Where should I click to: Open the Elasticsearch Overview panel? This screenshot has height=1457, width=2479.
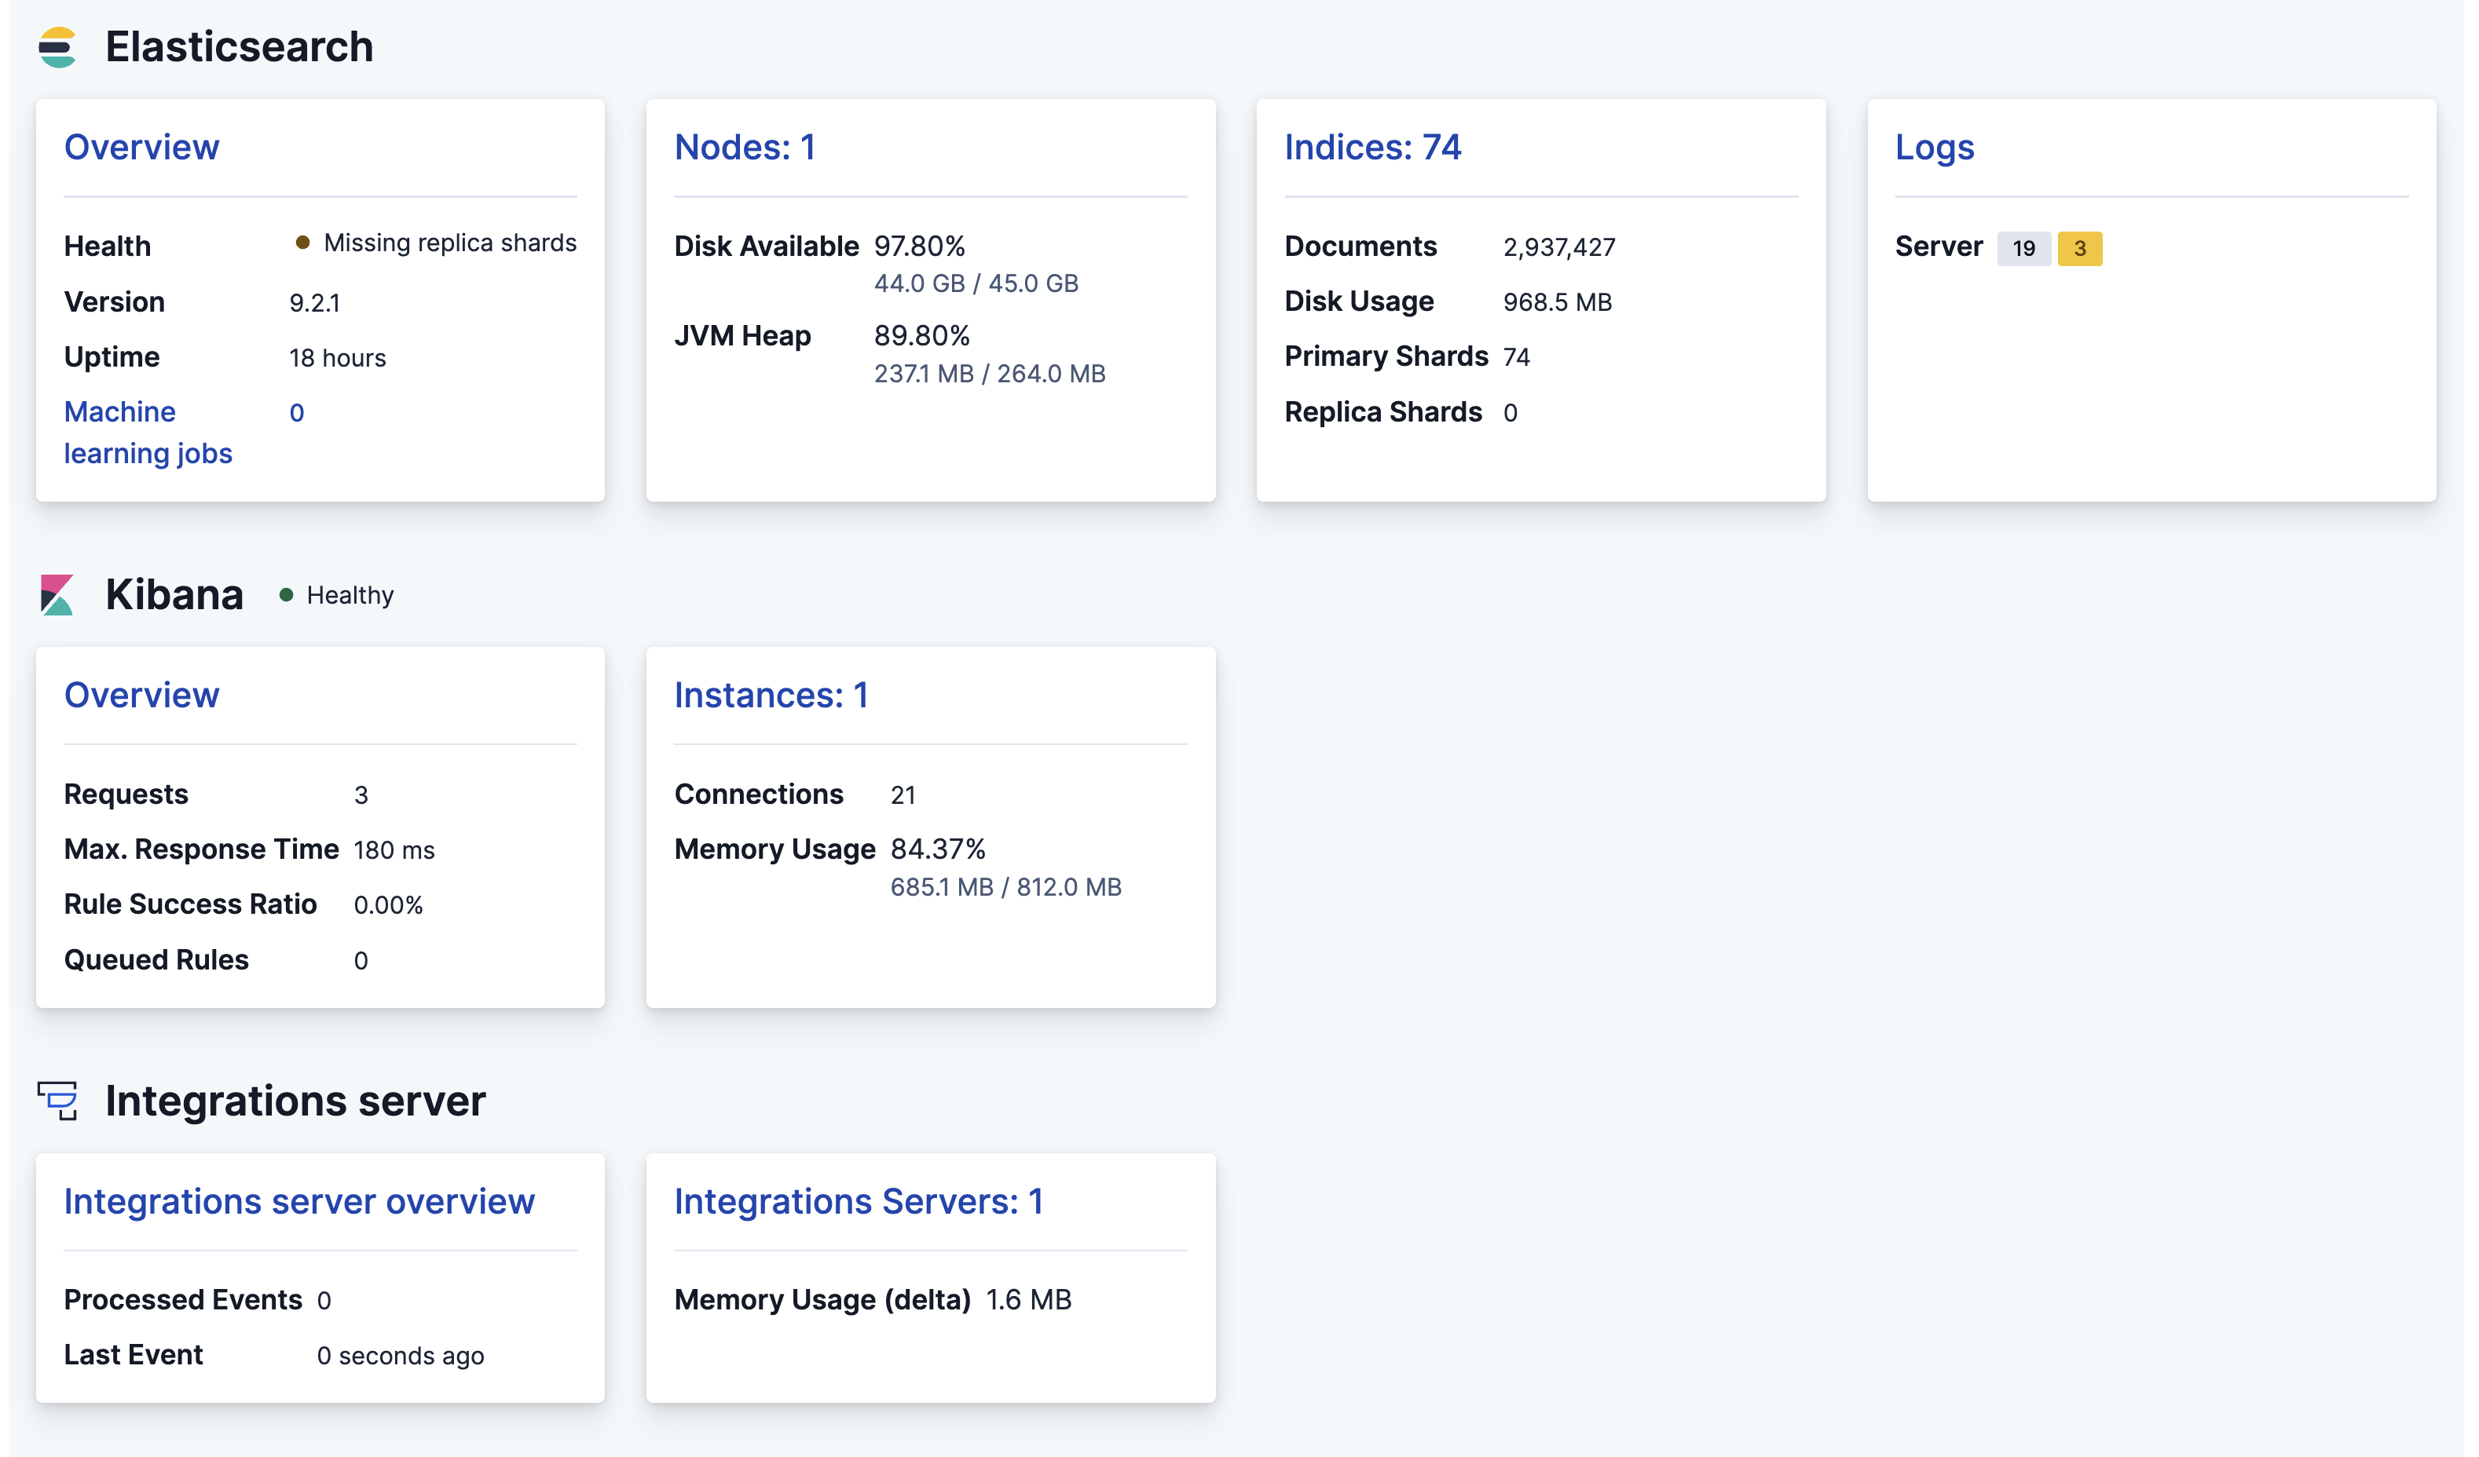[141, 148]
